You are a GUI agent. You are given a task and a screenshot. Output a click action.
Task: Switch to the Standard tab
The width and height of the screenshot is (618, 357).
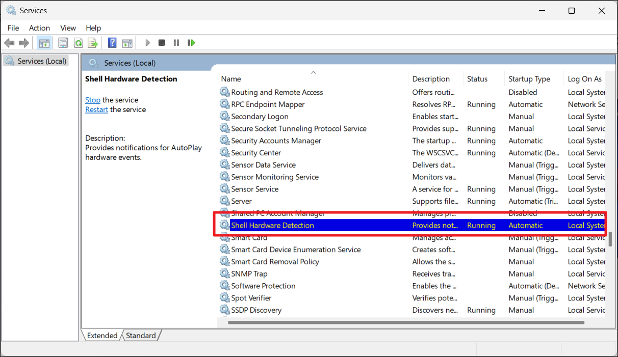[x=141, y=336]
